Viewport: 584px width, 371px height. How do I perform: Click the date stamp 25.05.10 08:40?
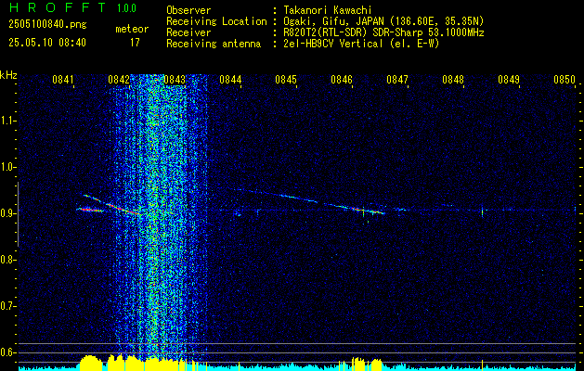point(47,43)
